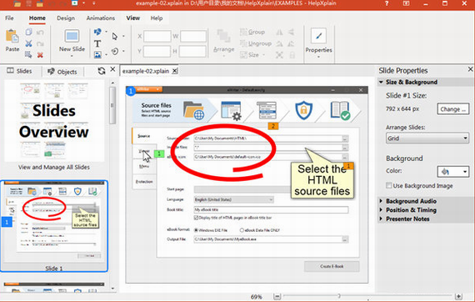Click the Change... slide size button
The width and height of the screenshot is (475, 302).
click(x=452, y=109)
